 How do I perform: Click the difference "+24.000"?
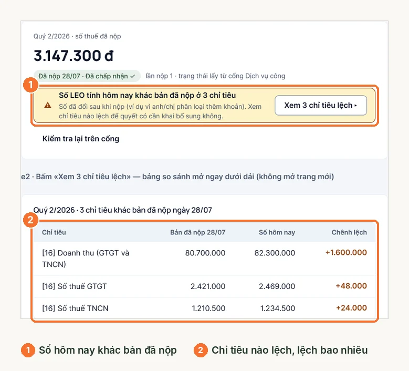[x=351, y=308]
